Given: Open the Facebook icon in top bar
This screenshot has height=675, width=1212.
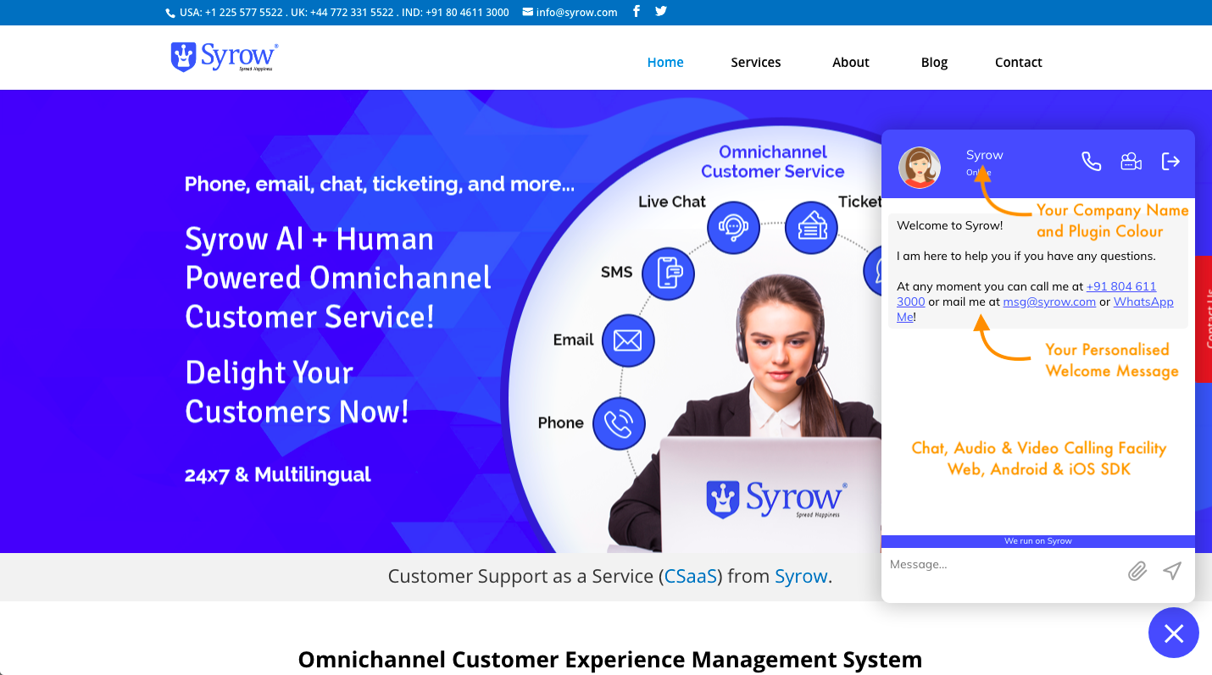Looking at the screenshot, I should point(637,11).
